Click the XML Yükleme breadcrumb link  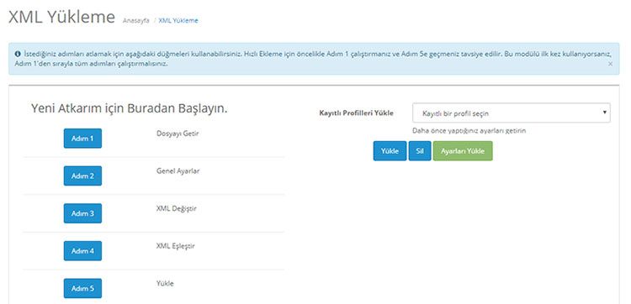(178, 20)
